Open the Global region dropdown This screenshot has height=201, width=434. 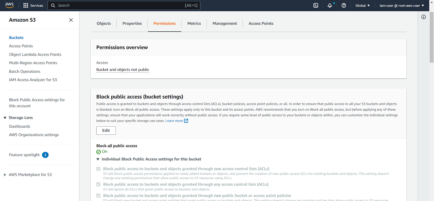[x=363, y=5]
